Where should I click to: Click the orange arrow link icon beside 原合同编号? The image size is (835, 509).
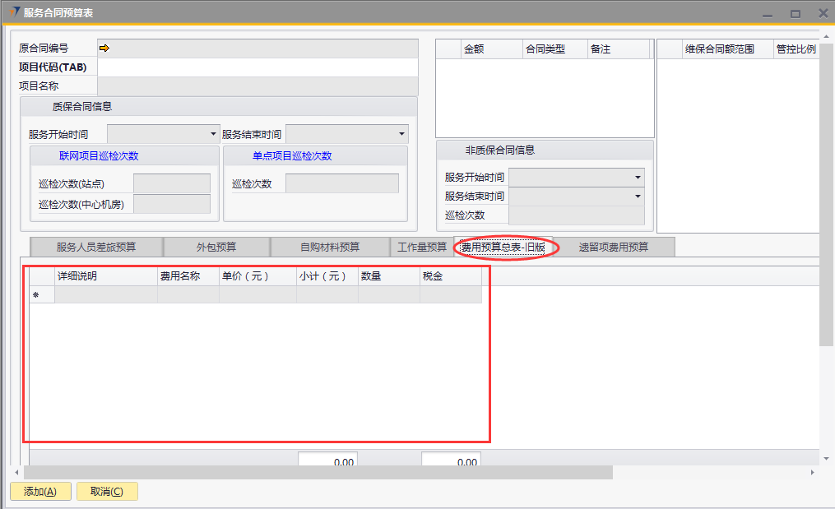click(104, 49)
